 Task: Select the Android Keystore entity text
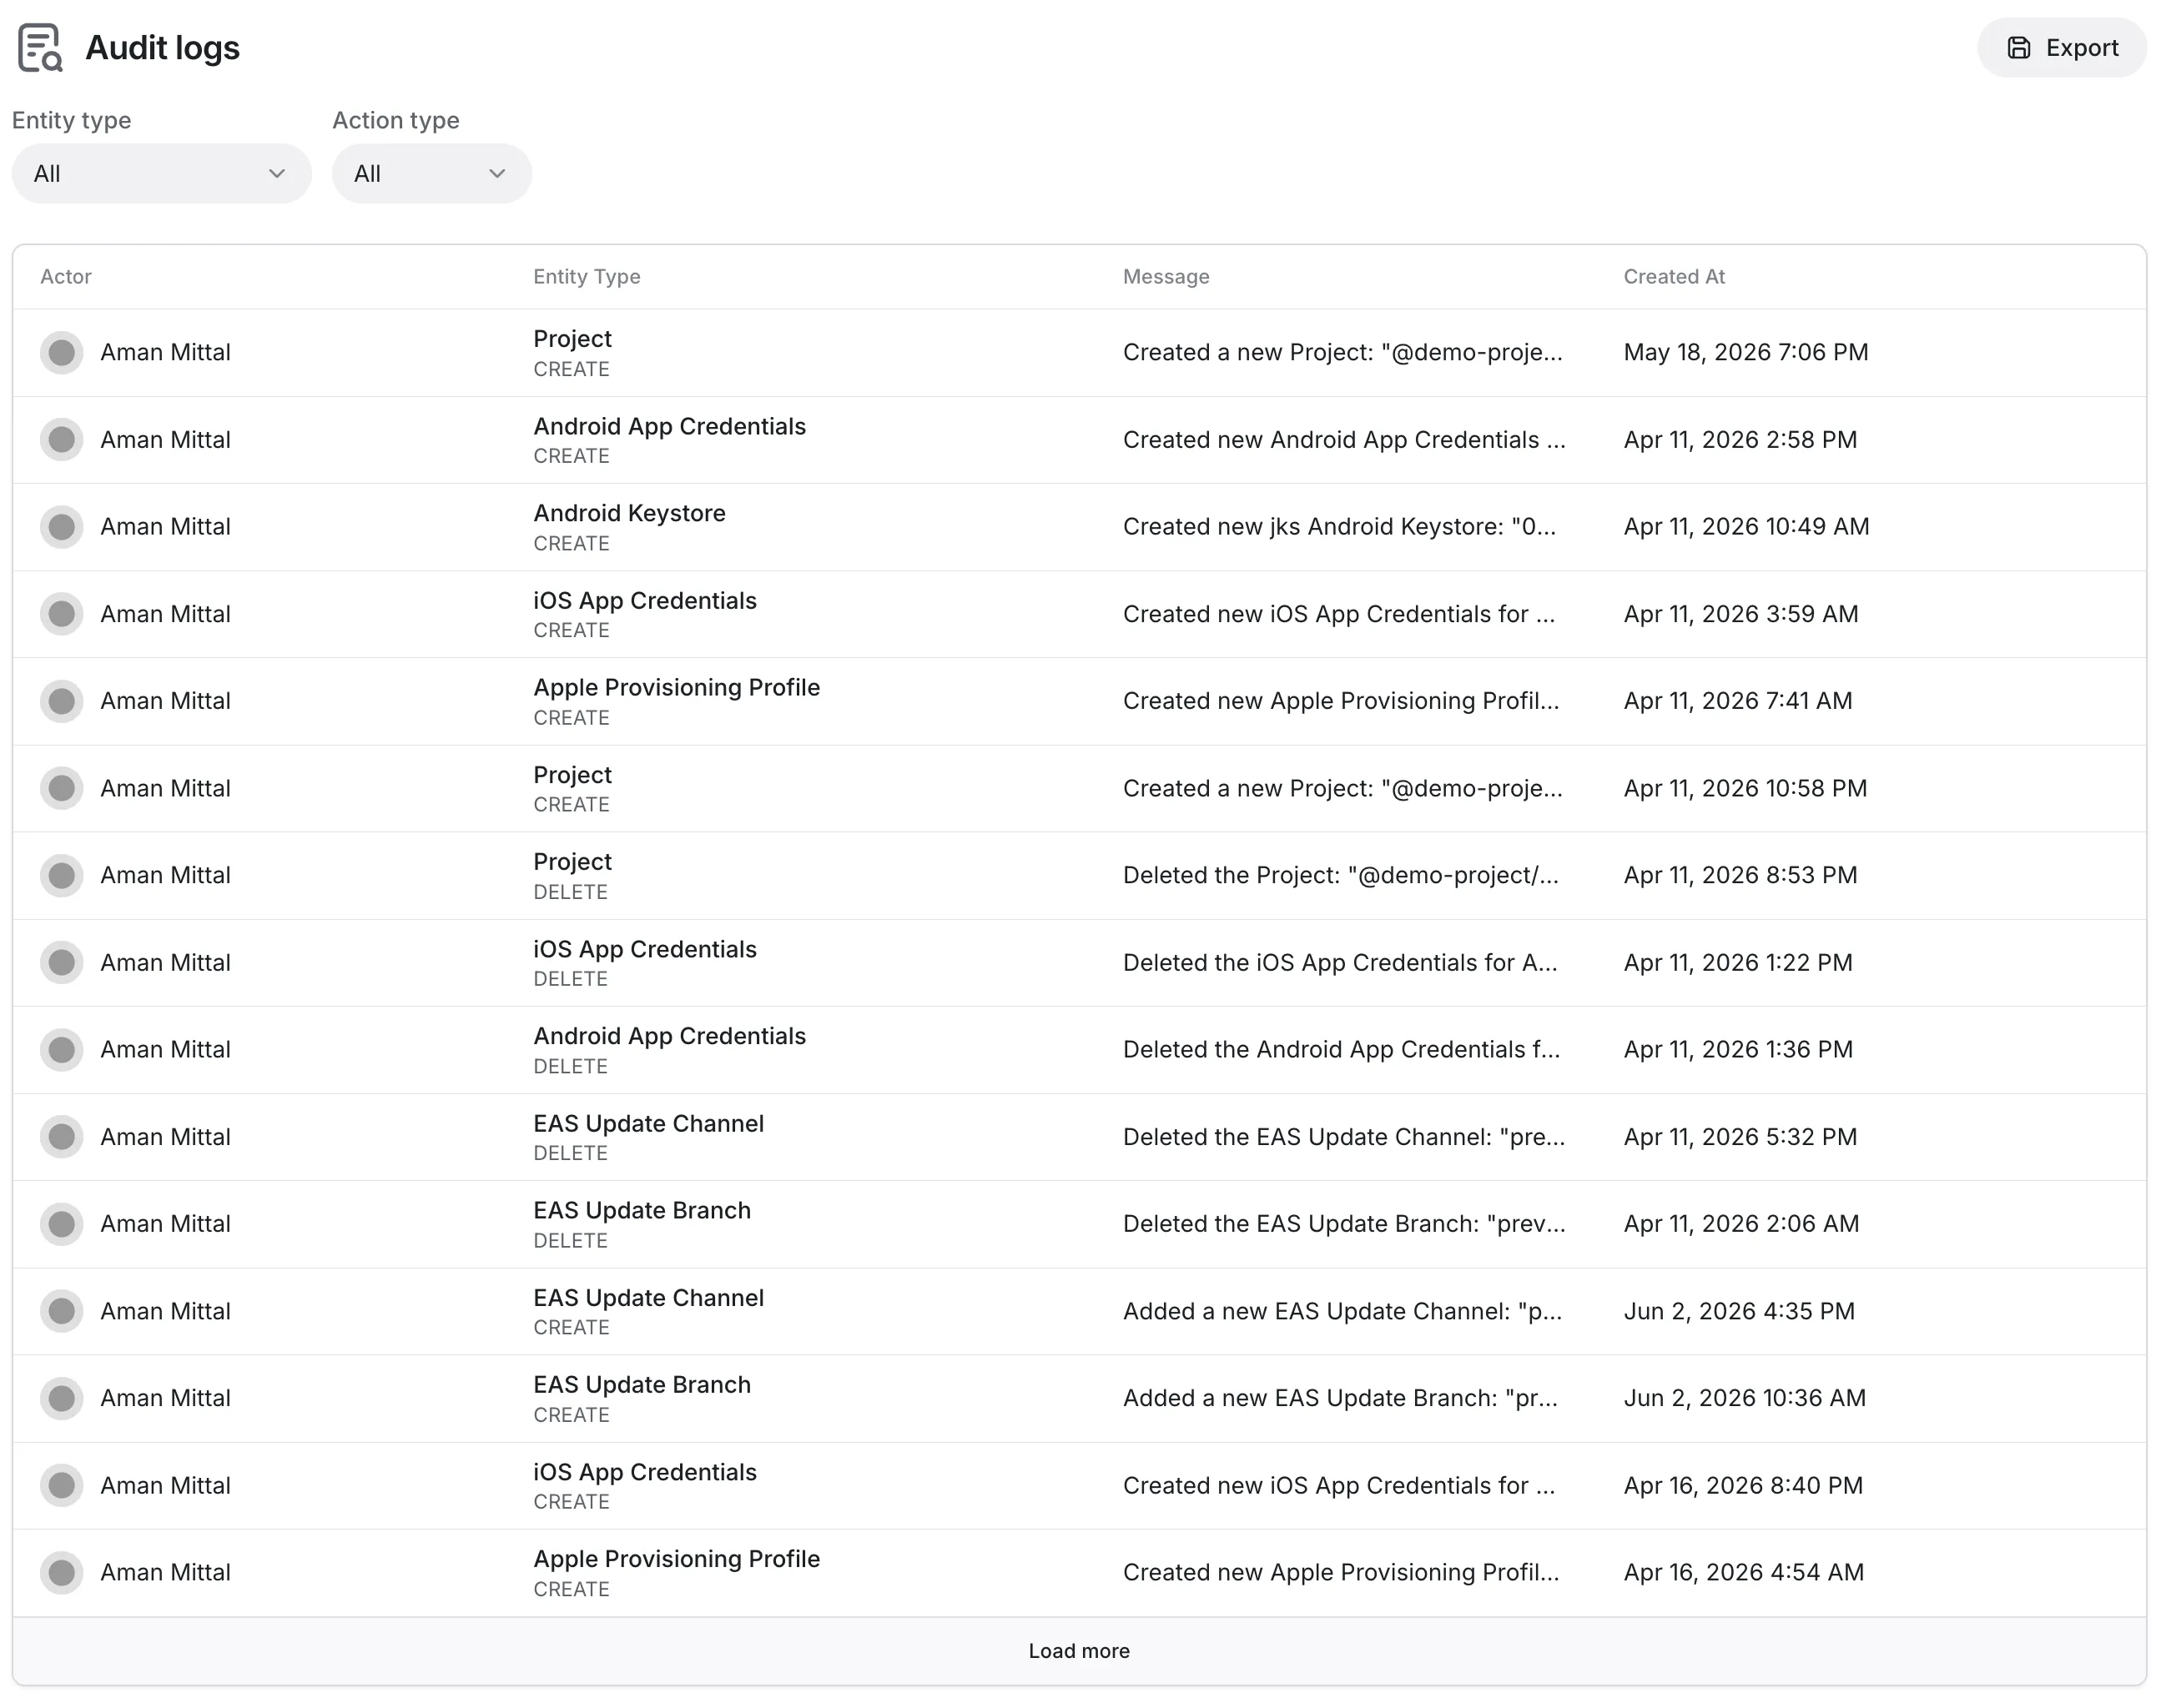tap(629, 514)
